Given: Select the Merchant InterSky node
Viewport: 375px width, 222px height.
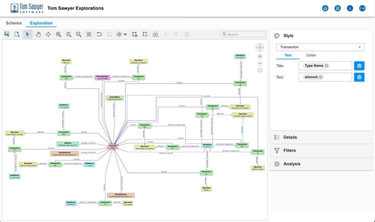Looking at the screenshot, I should click(206, 189).
